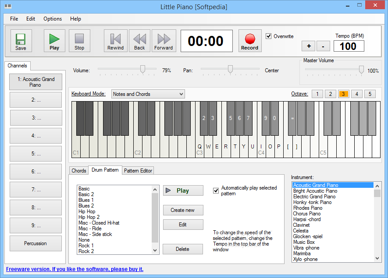Decrease tempo with the minus button
This screenshot has width=388, height=278.
323,46
